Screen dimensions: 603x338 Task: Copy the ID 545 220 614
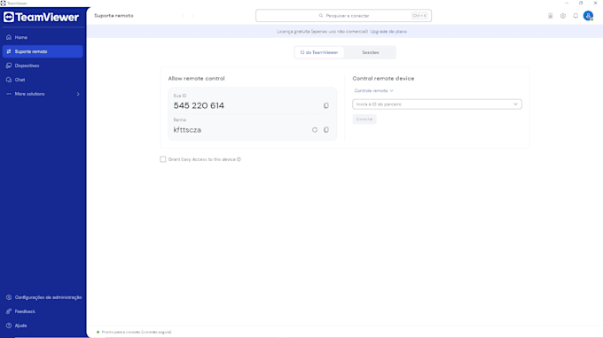326,105
